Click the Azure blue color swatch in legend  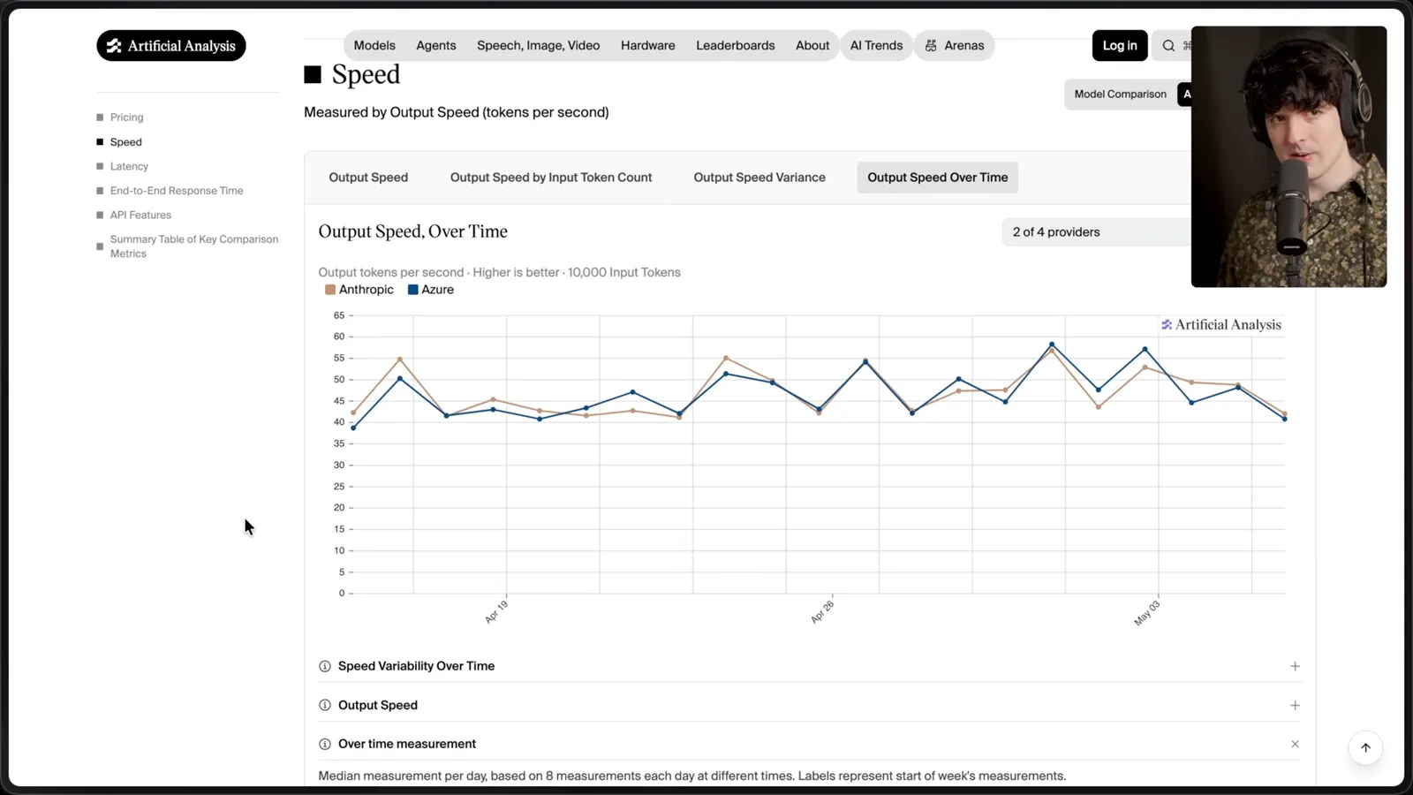(x=412, y=290)
